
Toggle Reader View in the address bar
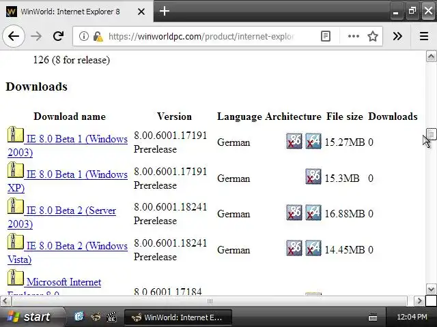click(x=326, y=36)
